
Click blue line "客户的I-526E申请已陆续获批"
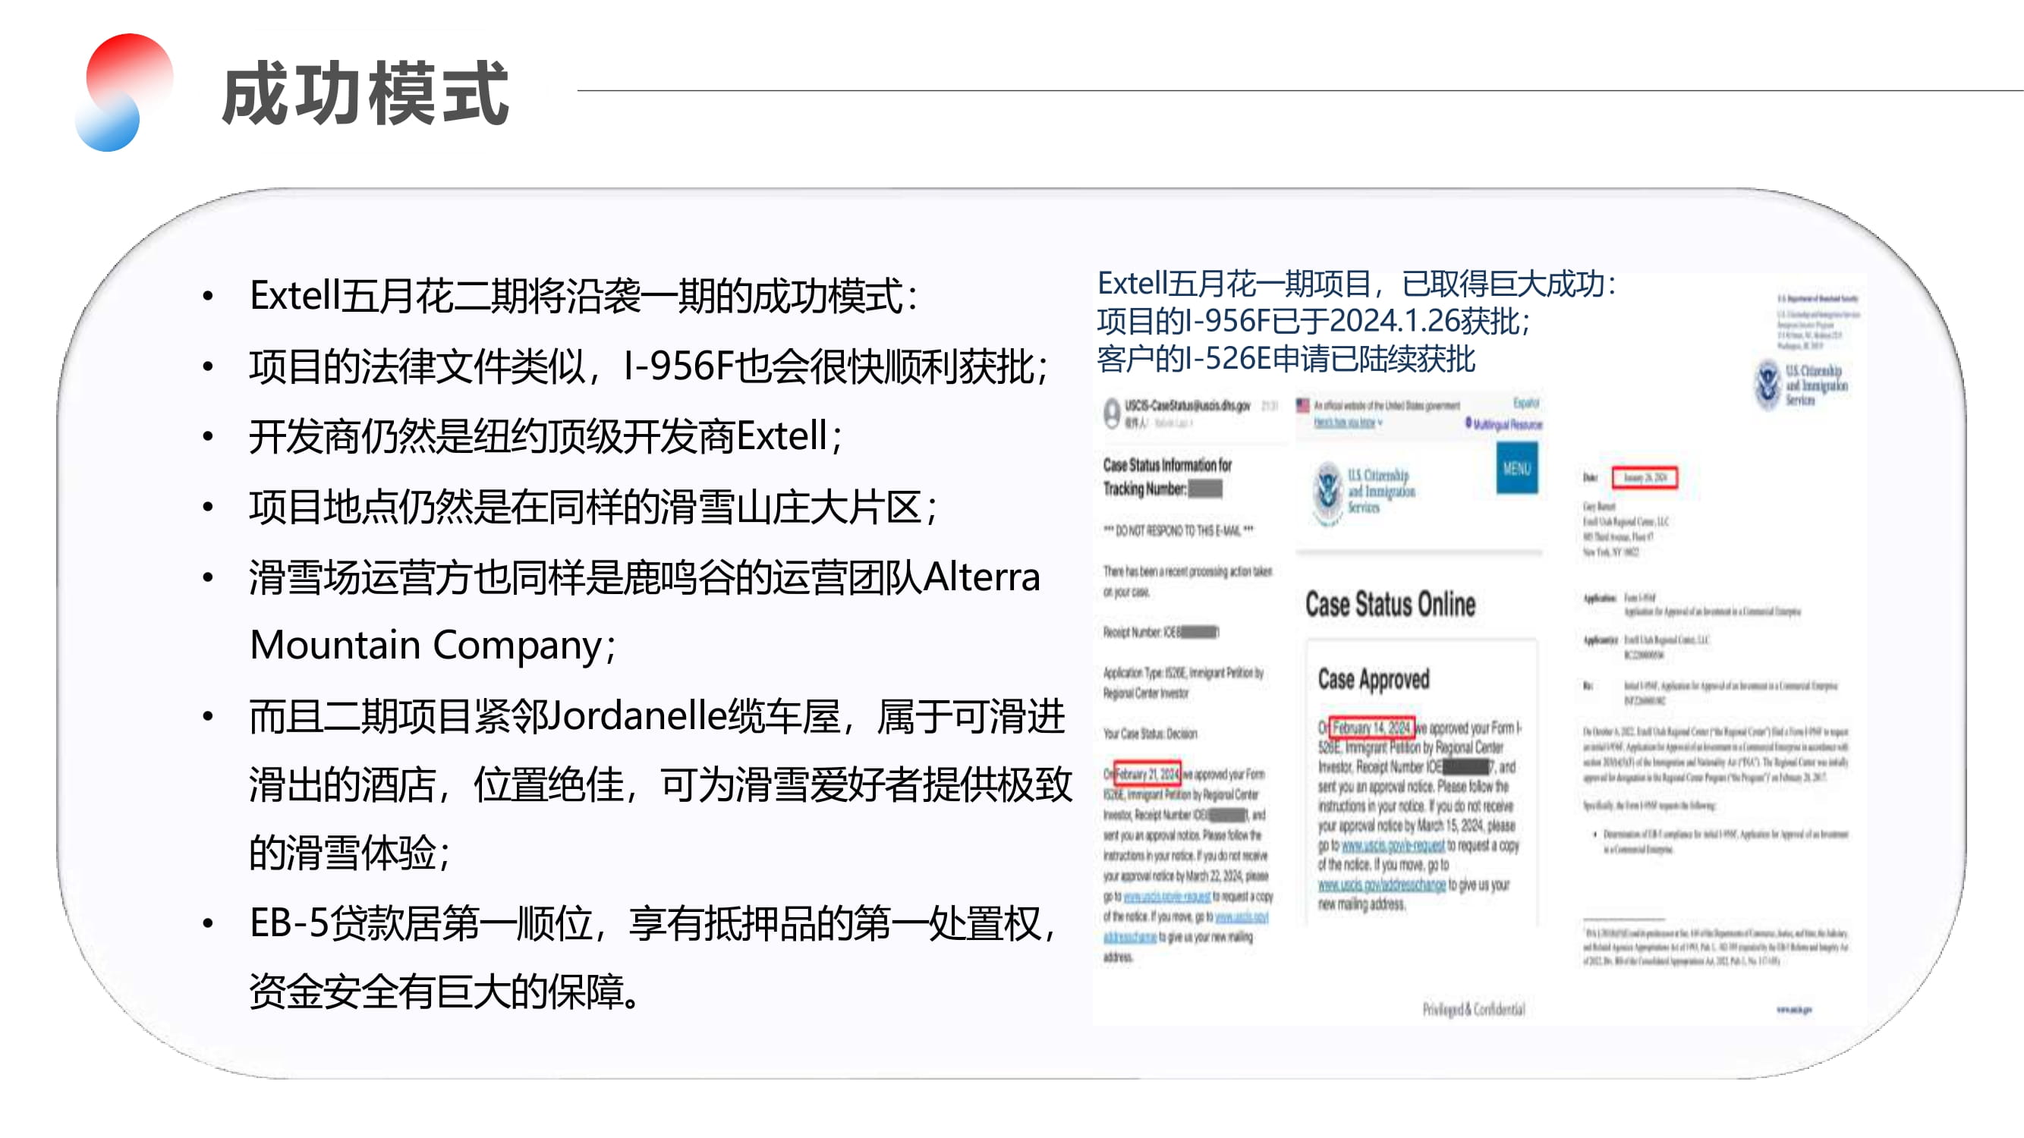(1286, 359)
